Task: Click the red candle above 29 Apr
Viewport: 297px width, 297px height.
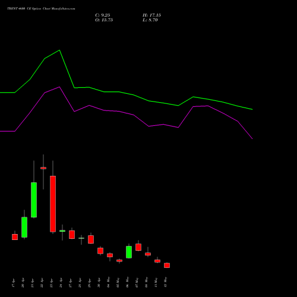Action: pos(91,239)
